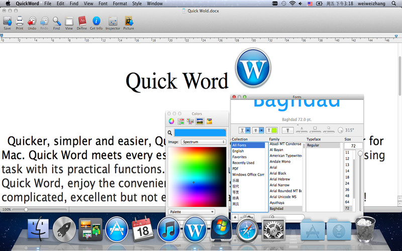Select the color wheel mode in Colors

[x=171, y=121]
